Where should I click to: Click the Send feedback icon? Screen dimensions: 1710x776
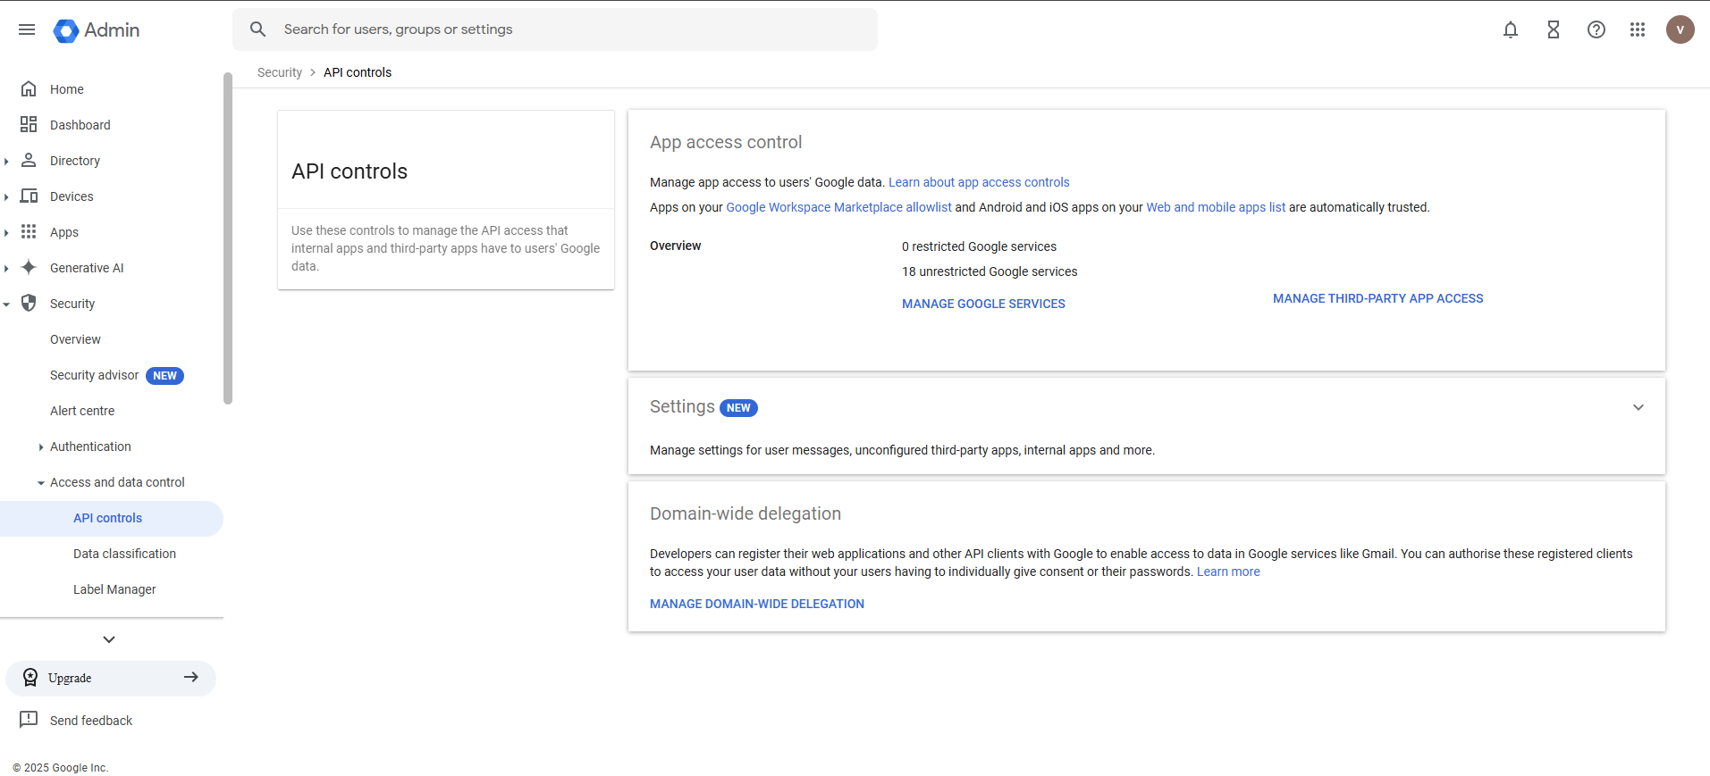pos(29,720)
